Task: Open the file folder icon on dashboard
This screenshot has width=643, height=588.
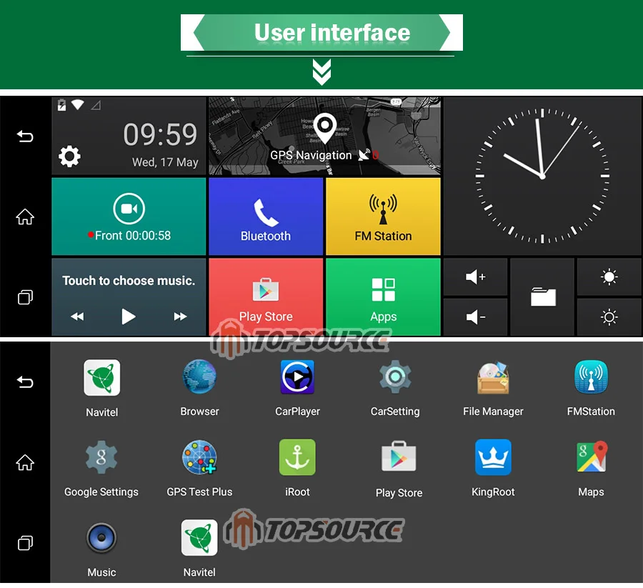Action: (543, 297)
